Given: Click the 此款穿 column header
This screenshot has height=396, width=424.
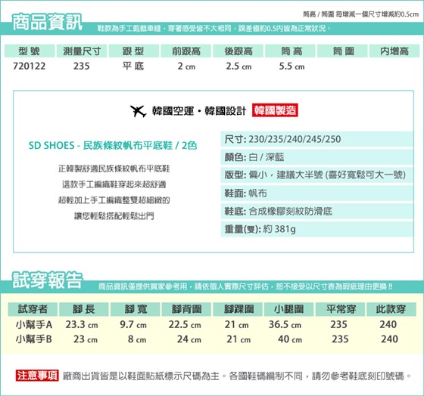Looking at the screenshot, I should pos(391,309).
